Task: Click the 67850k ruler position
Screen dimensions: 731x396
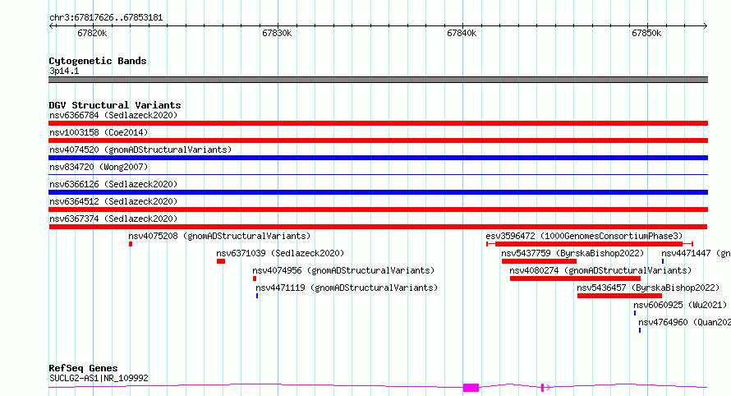Action: point(646,33)
